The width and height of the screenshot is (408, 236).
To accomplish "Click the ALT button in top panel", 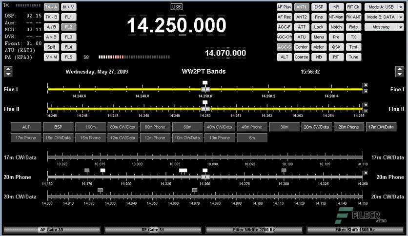I will [x=284, y=57].
